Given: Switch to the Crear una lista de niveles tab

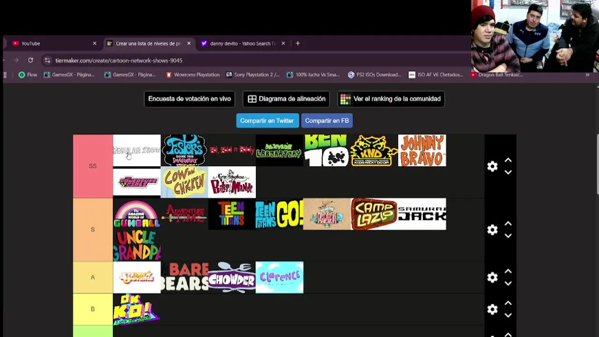Looking at the screenshot, I should click(149, 43).
